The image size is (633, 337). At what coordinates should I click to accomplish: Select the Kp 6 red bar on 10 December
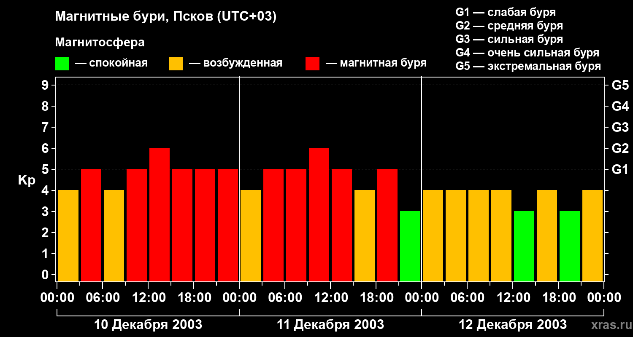tap(160, 214)
